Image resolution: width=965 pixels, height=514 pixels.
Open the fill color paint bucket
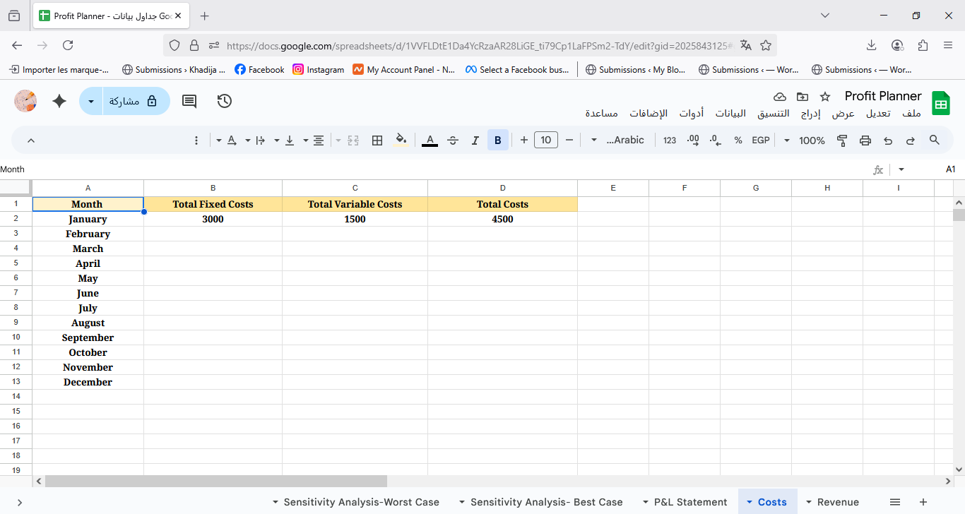[401, 141]
